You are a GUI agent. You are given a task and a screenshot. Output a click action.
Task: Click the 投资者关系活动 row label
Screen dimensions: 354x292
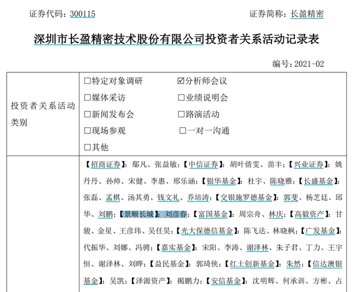(43, 106)
